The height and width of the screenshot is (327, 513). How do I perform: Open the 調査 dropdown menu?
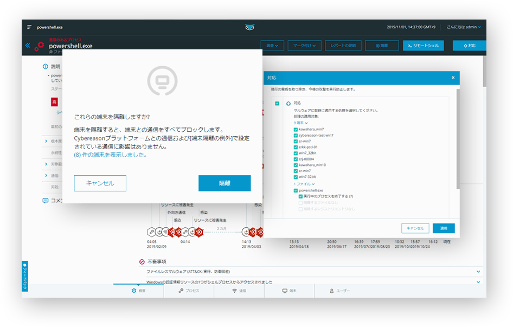tap(272, 46)
